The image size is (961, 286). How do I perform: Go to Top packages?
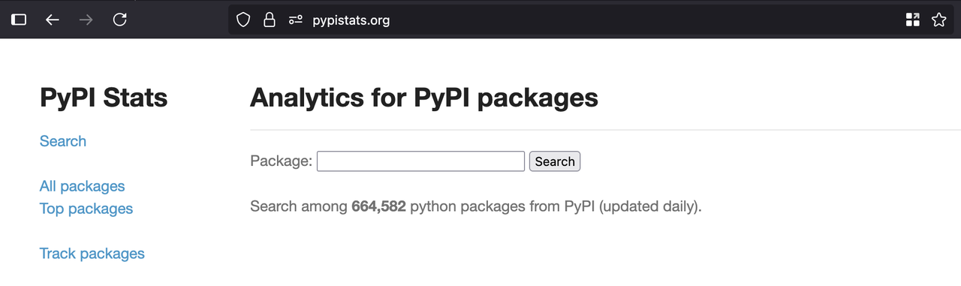pyautogui.click(x=86, y=209)
